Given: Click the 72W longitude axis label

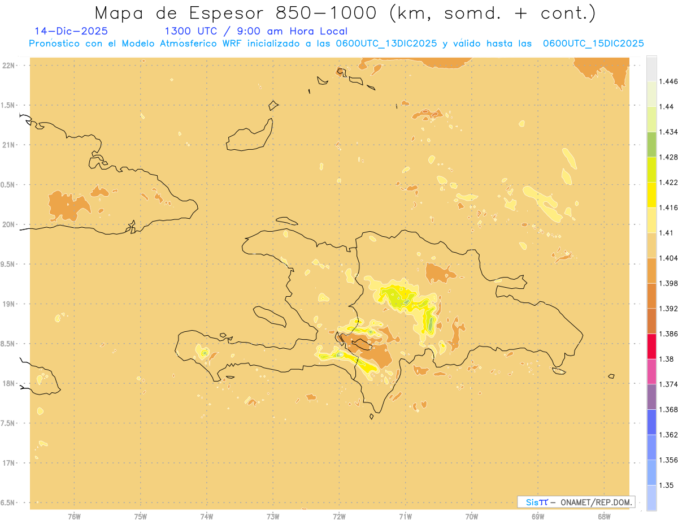Looking at the screenshot, I should [x=340, y=516].
